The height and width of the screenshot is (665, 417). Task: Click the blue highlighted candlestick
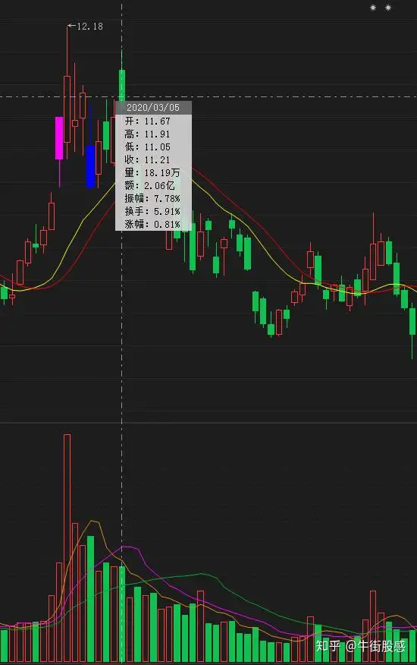[x=90, y=166]
